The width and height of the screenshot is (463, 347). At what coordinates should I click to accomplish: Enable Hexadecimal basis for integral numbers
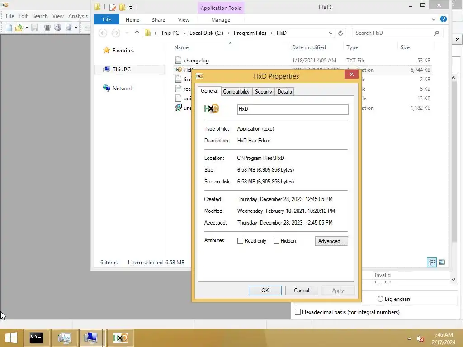[298, 312]
